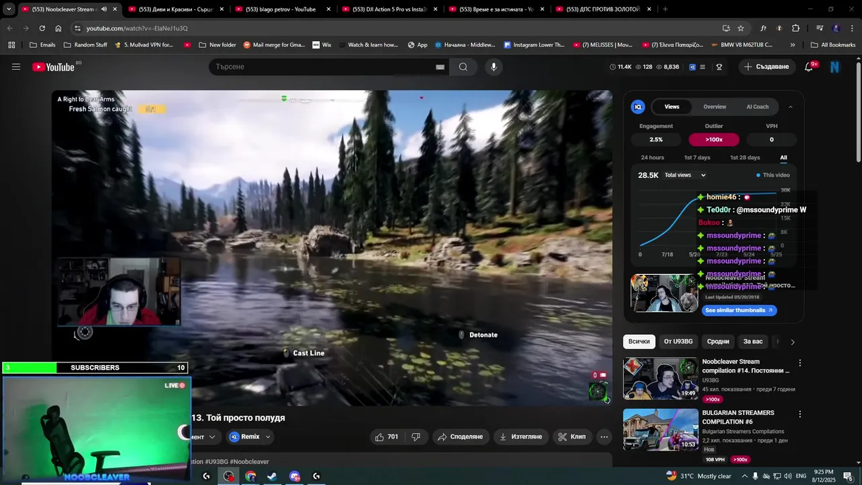This screenshot has height=485, width=862.
Task: Open media control icon in toolbar
Action: [820, 28]
